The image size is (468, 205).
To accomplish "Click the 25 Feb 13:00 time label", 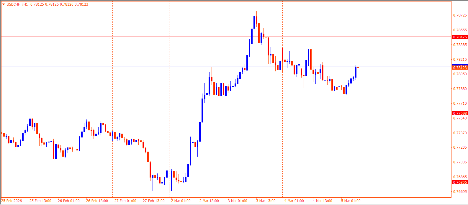I will pyautogui.click(x=40, y=201).
